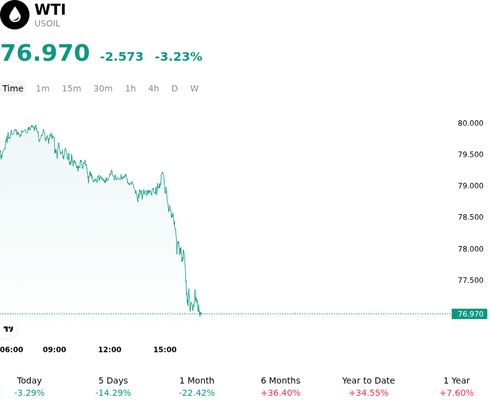The height and width of the screenshot is (405, 491).
Task: Switch to the 30m interval
Action: 103,88
